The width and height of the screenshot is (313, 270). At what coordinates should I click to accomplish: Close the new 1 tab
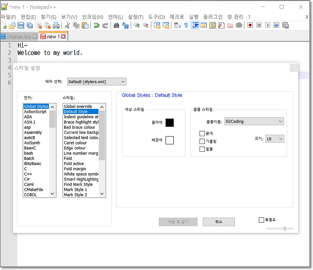(63, 36)
